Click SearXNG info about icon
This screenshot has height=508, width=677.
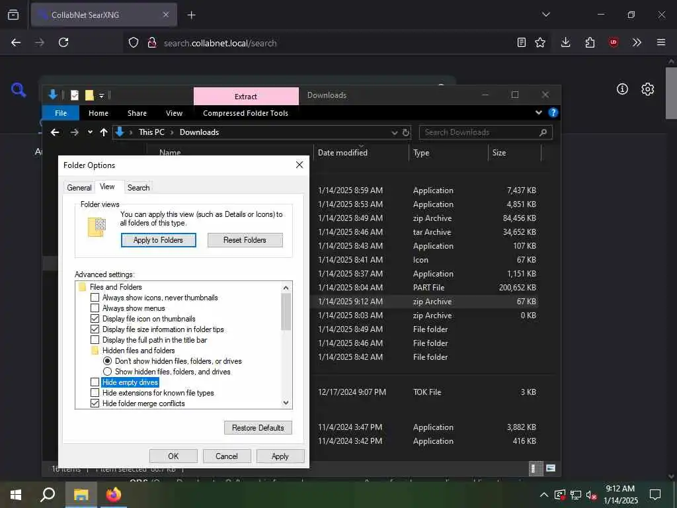tap(622, 89)
